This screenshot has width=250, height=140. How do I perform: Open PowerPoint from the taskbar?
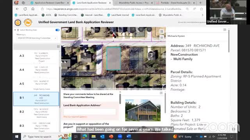111,136
